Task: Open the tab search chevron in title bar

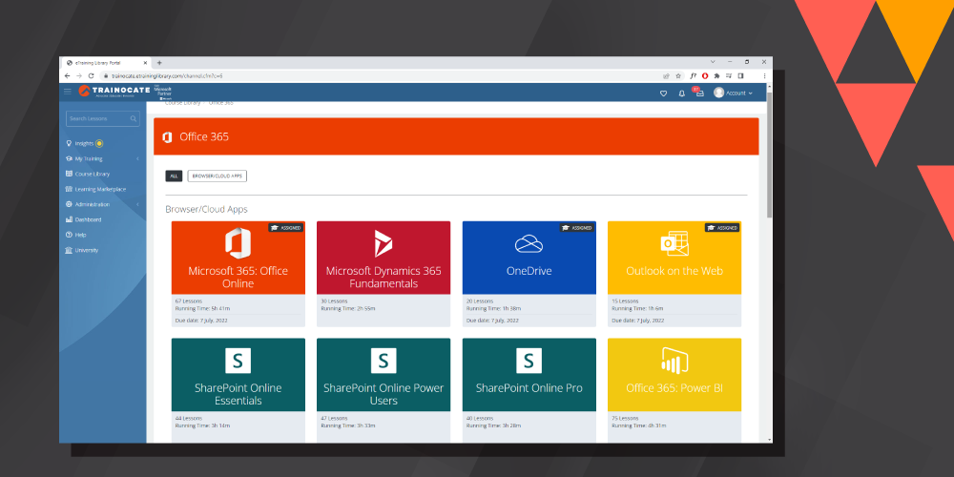Action: [x=713, y=62]
